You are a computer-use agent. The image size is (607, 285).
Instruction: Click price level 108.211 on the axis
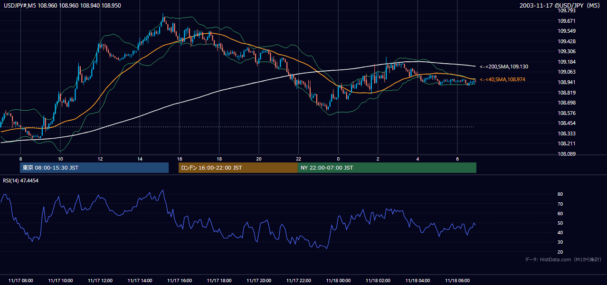coord(567,143)
